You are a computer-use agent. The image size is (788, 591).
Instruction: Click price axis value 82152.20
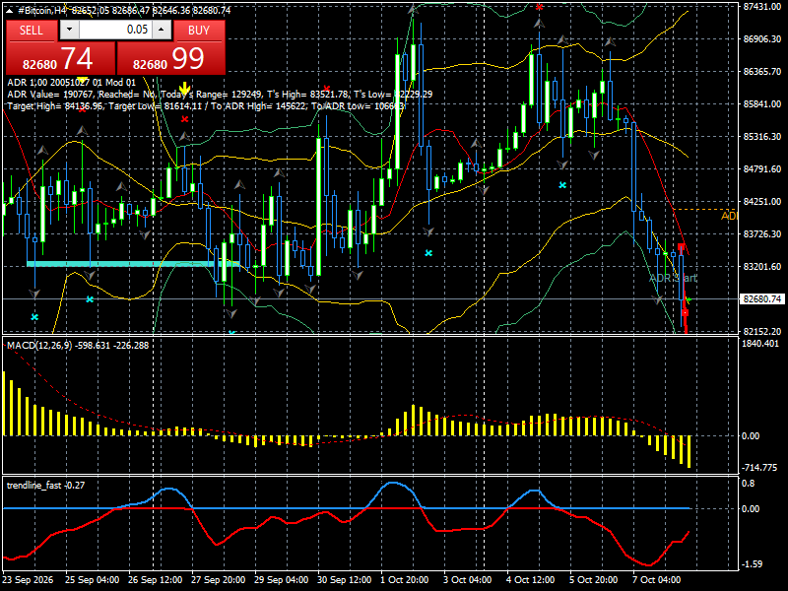[762, 331]
